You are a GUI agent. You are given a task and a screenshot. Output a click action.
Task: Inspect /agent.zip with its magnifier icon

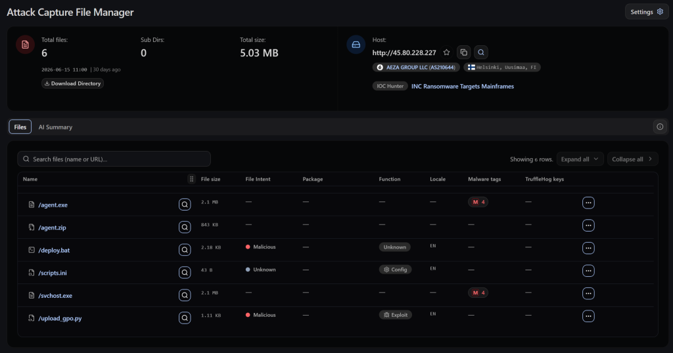(185, 227)
